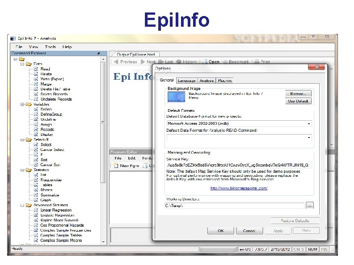This screenshot has height=265, width=354.
Task: Open the Help menu
Action: coord(67,47)
